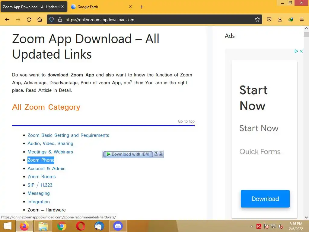Open Action Center flag tray icon
The height and width of the screenshot is (232, 309).
pos(266,226)
